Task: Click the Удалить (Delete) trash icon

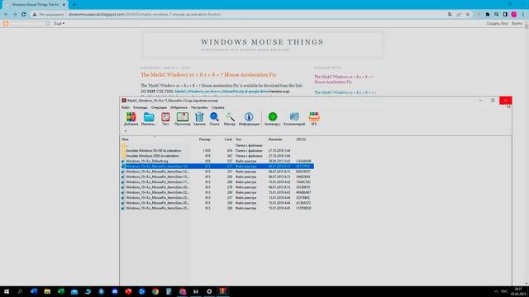Action: 199,119
